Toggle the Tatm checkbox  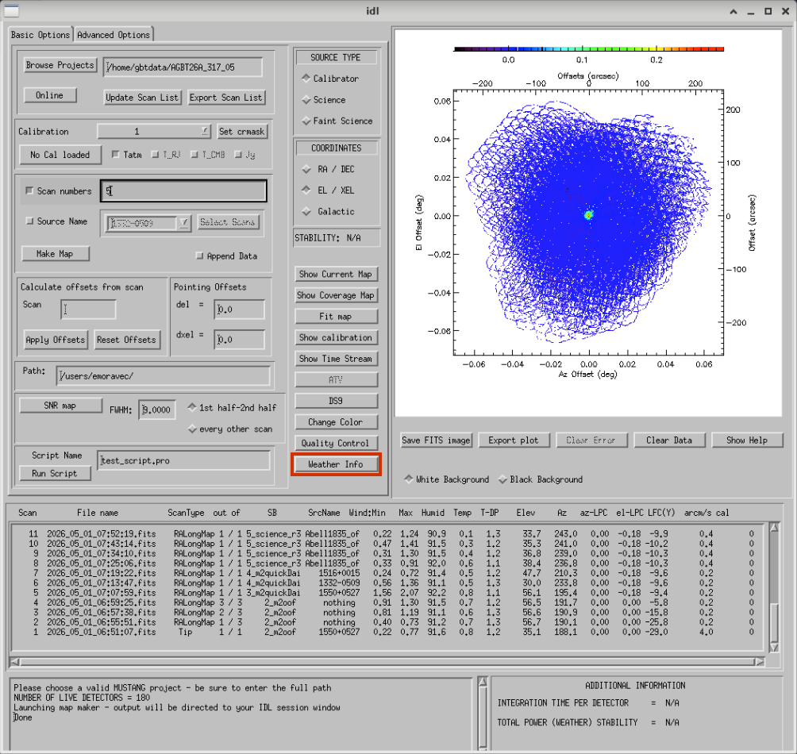[x=116, y=155]
